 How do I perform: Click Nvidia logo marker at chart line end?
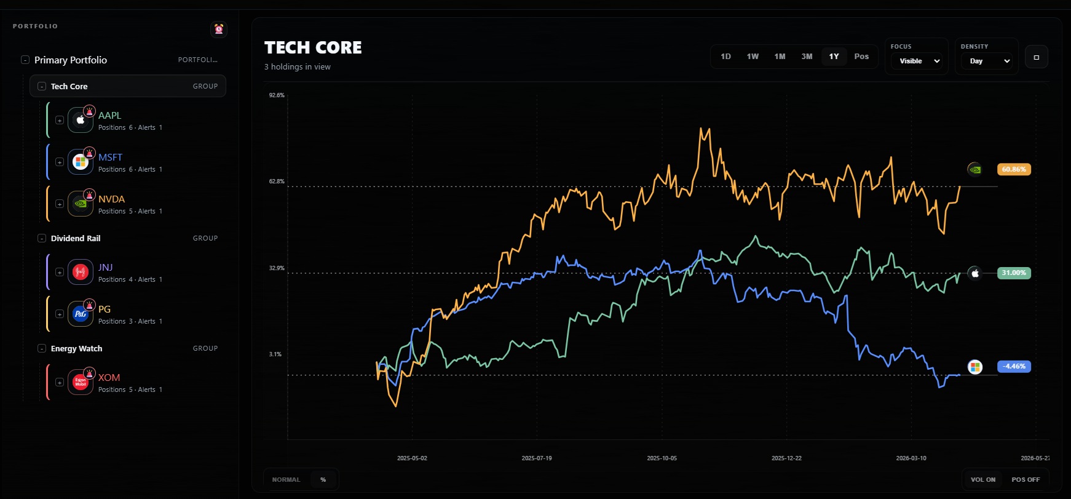974,169
